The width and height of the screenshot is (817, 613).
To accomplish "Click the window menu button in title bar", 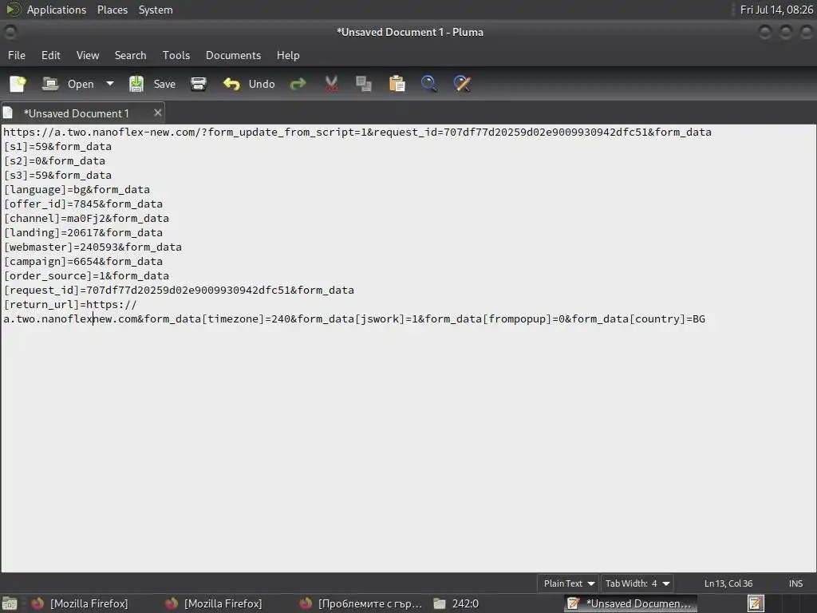I will click(x=10, y=32).
